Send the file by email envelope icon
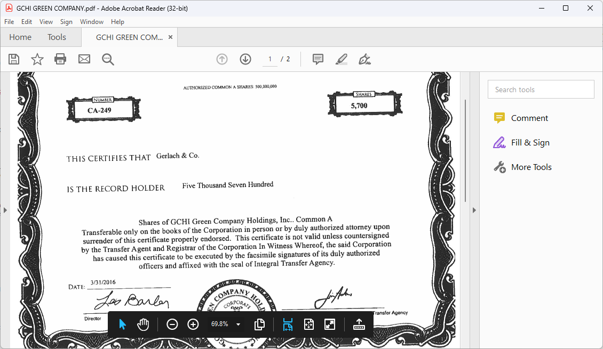This screenshot has width=603, height=349. [x=84, y=59]
